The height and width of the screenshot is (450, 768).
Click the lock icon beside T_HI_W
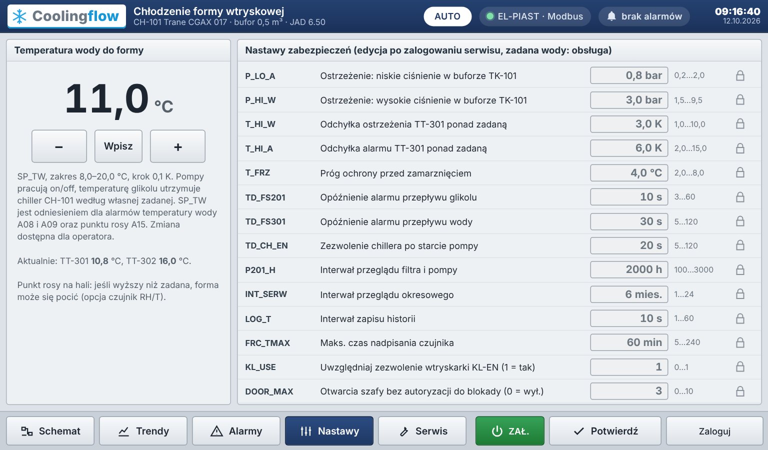(740, 124)
